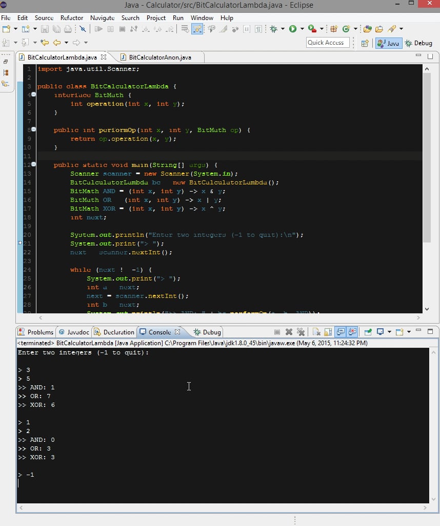
Task: Select the Java perspective button
Action: (x=388, y=43)
